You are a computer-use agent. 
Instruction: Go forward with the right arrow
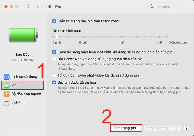[38, 6]
